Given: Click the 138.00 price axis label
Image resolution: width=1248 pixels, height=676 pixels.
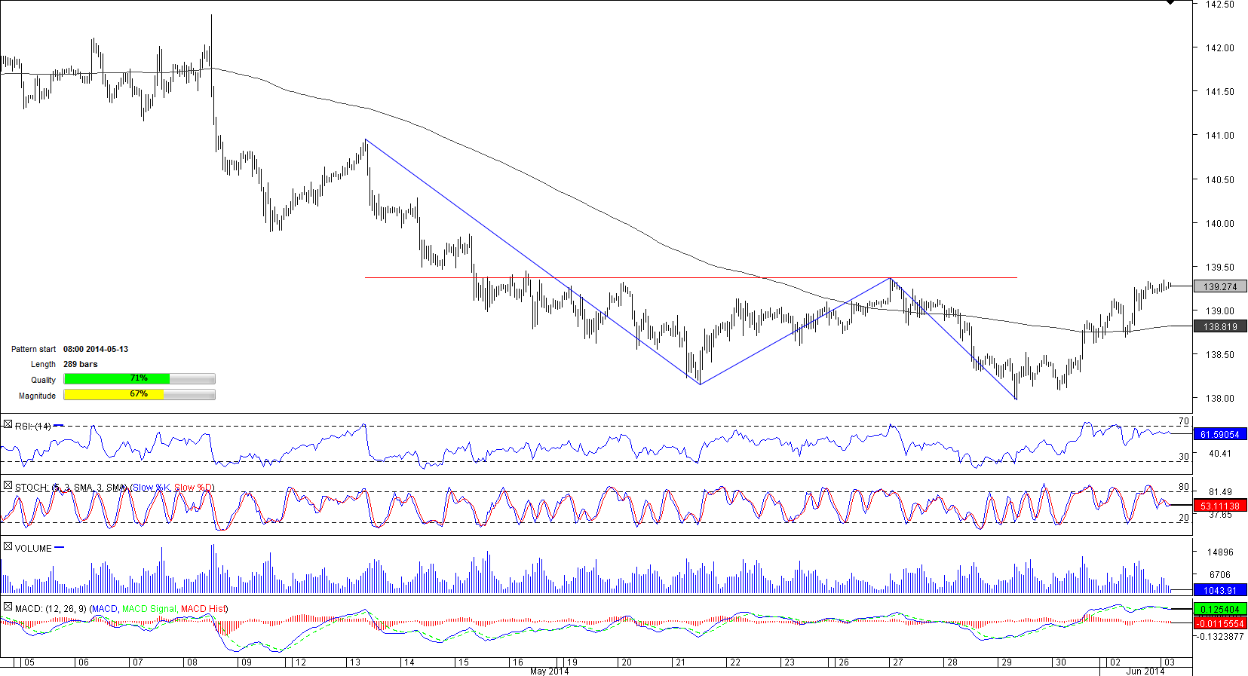Looking at the screenshot, I should pyautogui.click(x=1219, y=399).
